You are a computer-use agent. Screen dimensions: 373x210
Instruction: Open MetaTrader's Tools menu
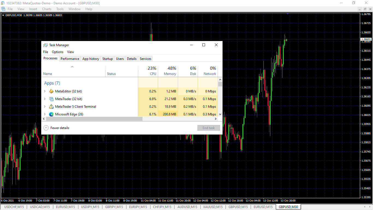(60, 9)
